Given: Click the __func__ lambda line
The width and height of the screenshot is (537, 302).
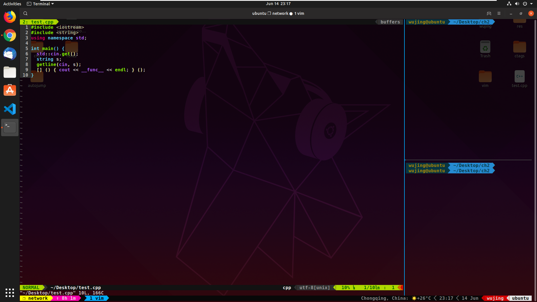Looking at the screenshot, I should (91, 70).
